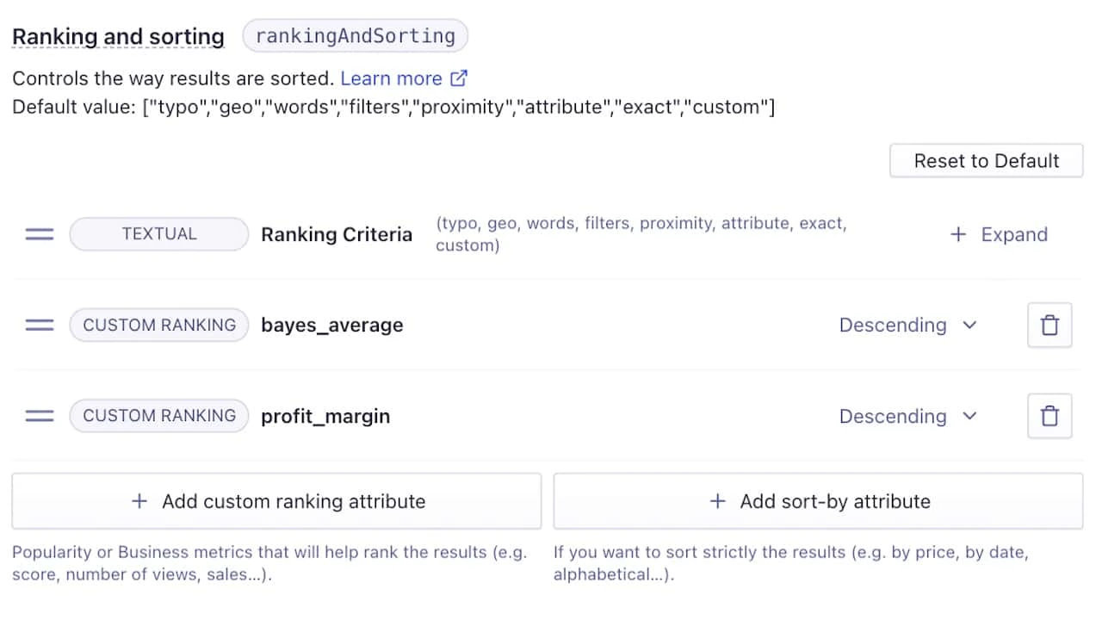The image size is (1102, 620).
Task: Click the external link icon beside Learn more
Action: (459, 77)
